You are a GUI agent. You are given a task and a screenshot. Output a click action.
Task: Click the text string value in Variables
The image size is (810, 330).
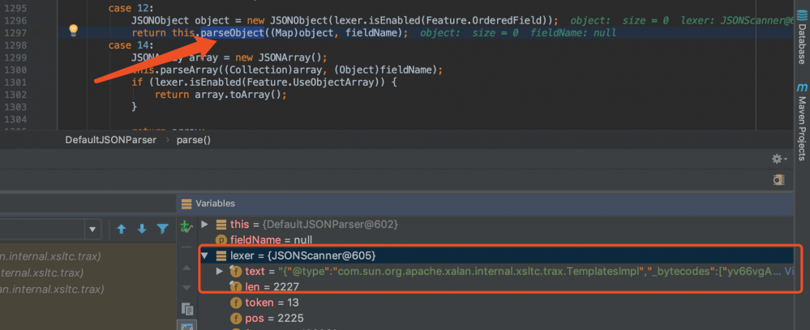(530, 271)
